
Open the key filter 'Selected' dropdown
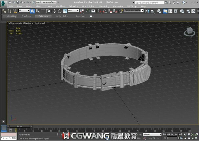click(152, 134)
